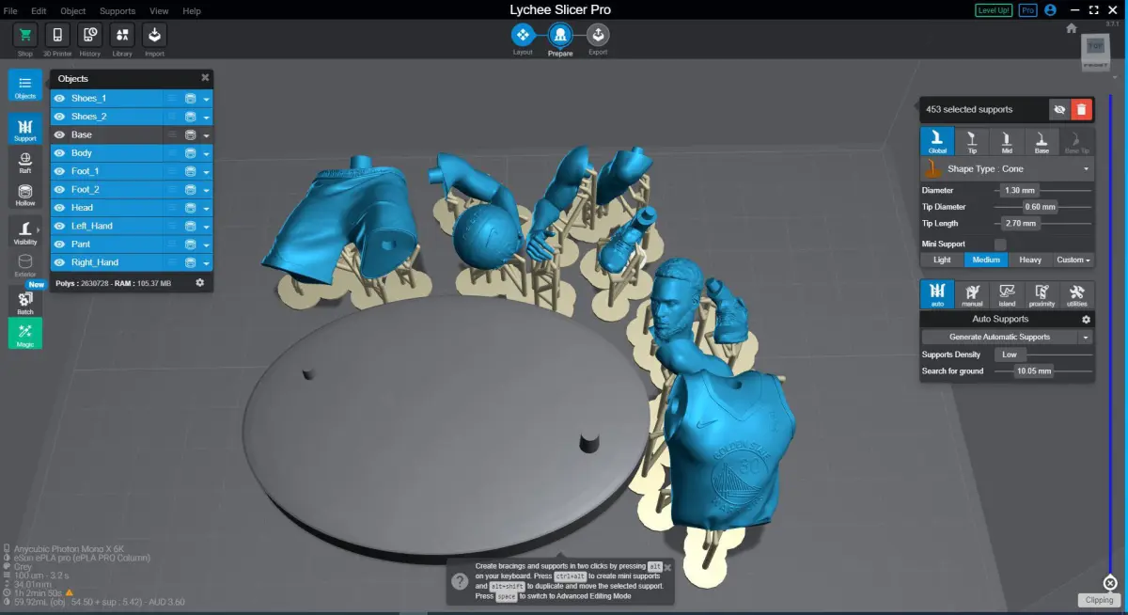1128x615 pixels.
Task: Expand dropdown arrow for Left_Hand row
Action: (206, 226)
